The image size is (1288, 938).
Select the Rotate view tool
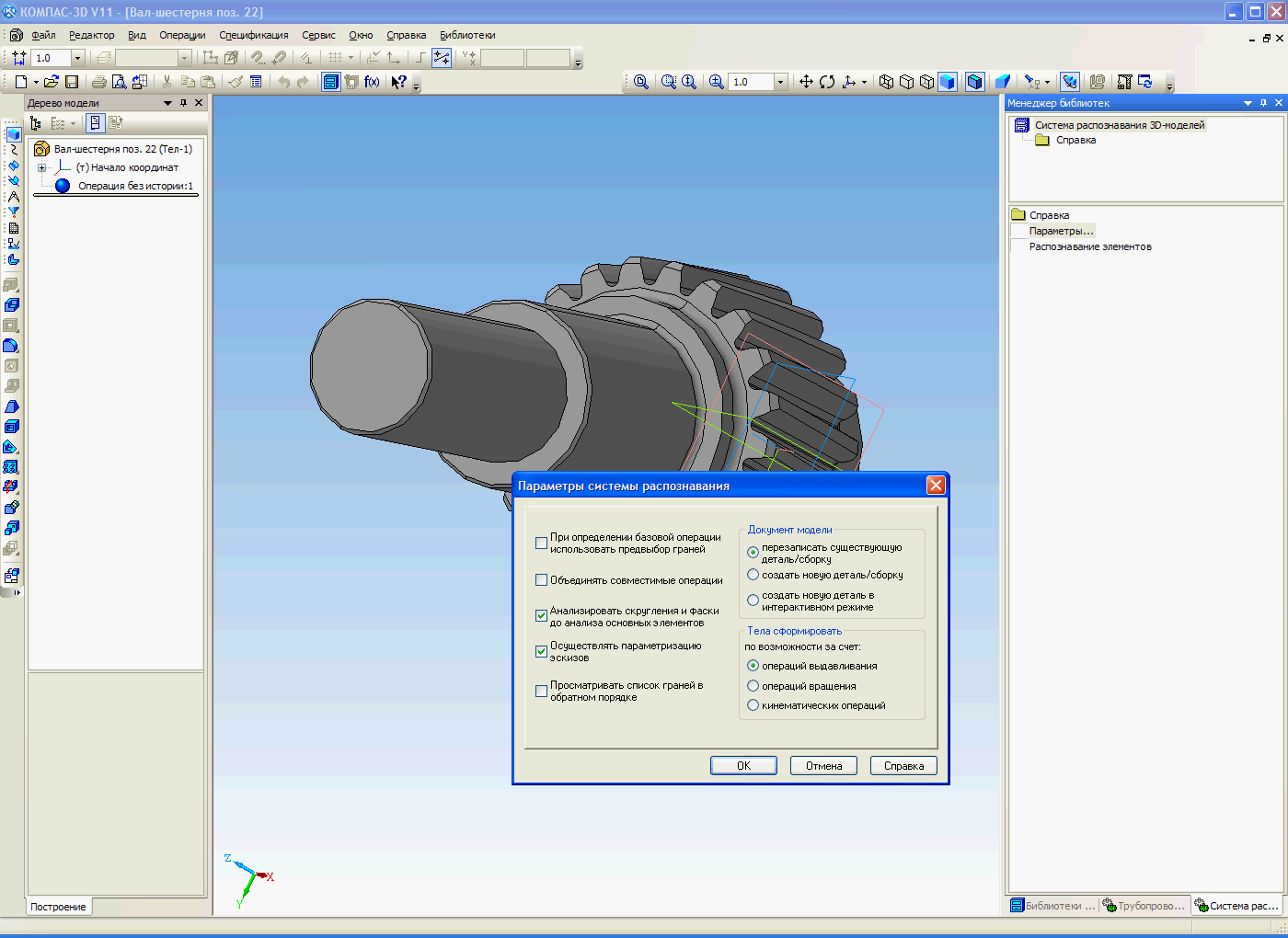tap(827, 82)
